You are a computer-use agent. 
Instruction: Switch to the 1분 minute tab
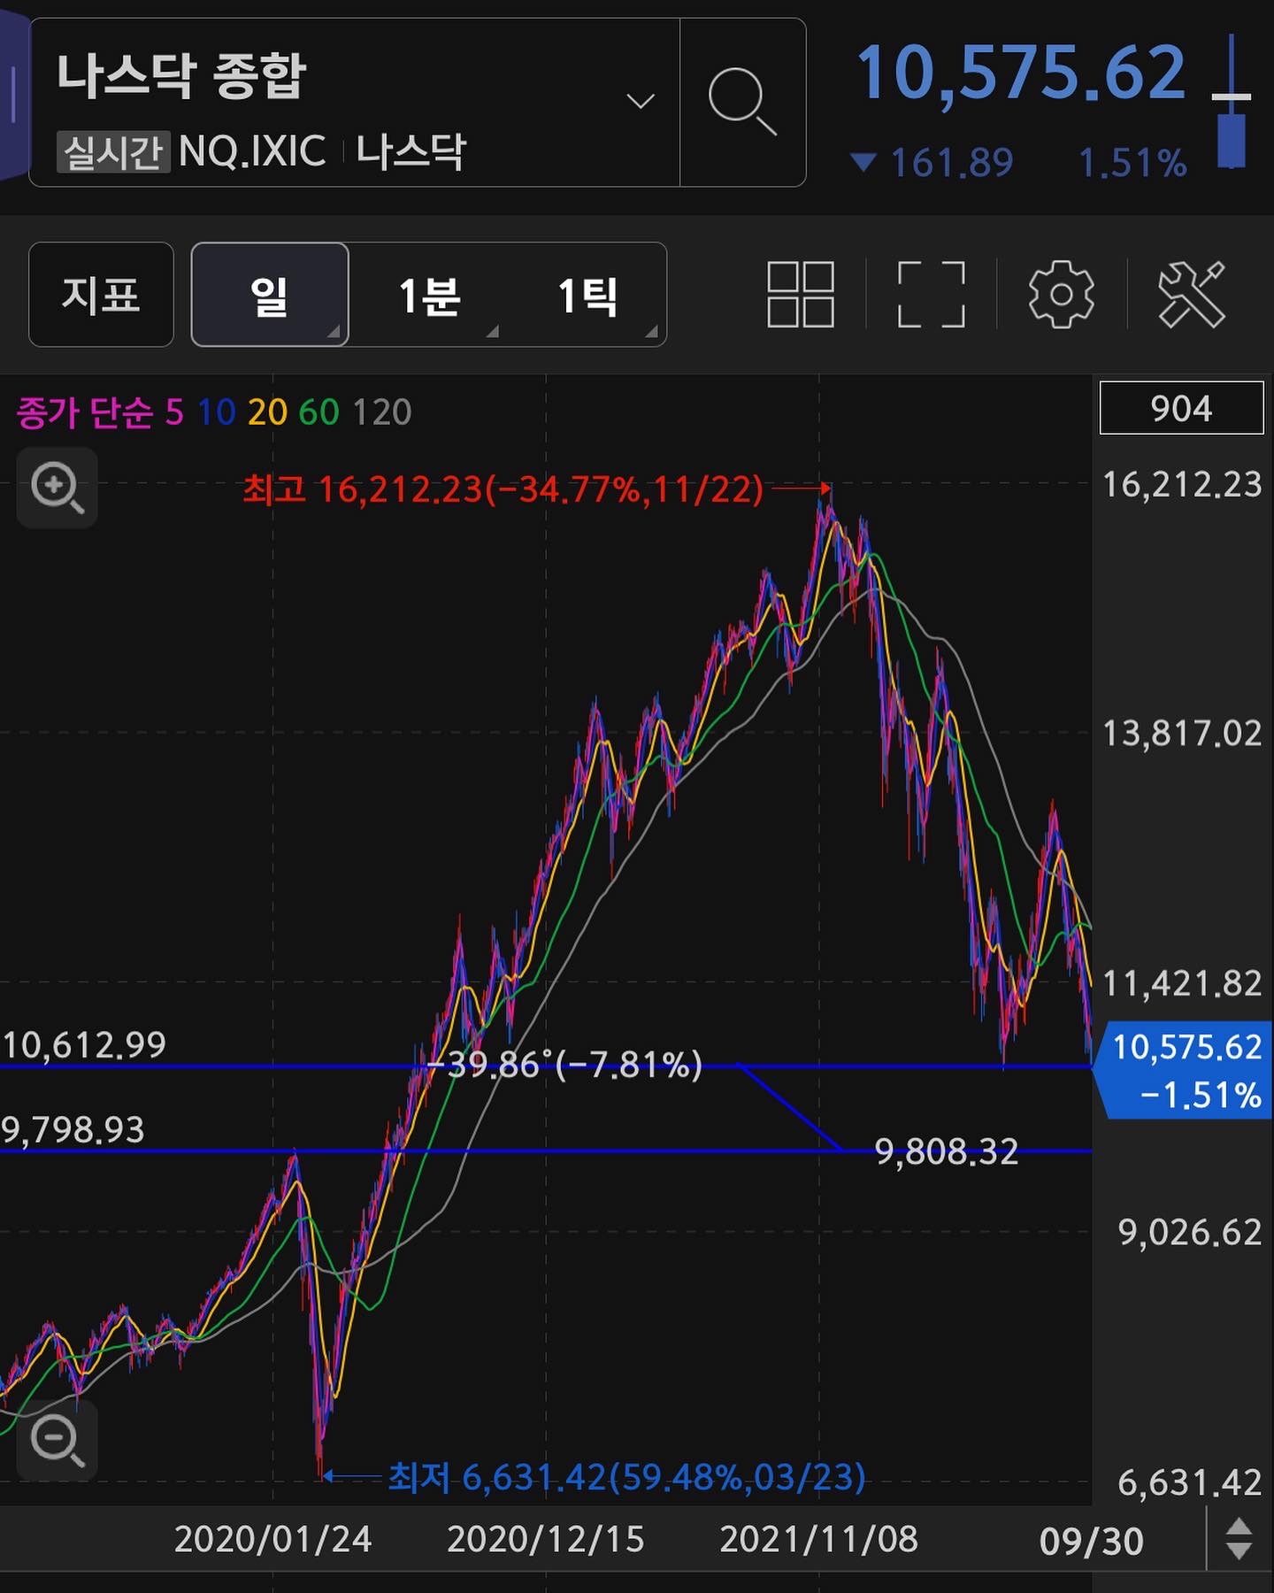429,295
